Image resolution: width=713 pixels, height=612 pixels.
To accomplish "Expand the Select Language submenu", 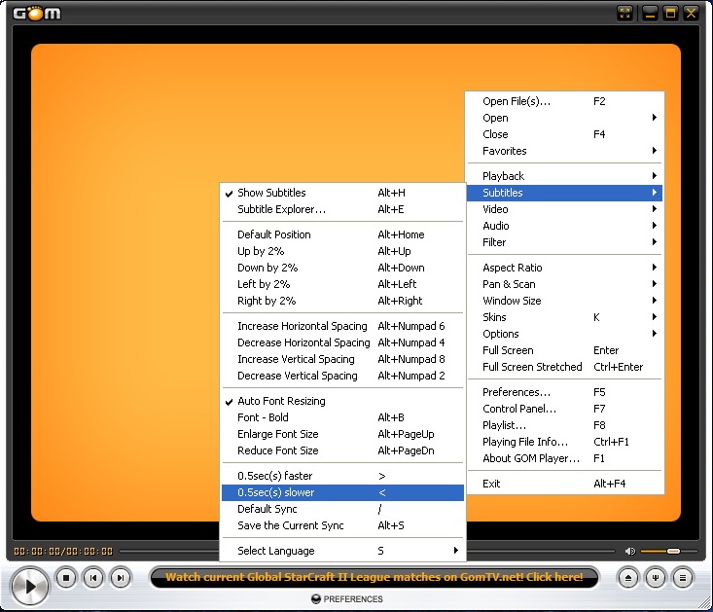I will (x=342, y=551).
